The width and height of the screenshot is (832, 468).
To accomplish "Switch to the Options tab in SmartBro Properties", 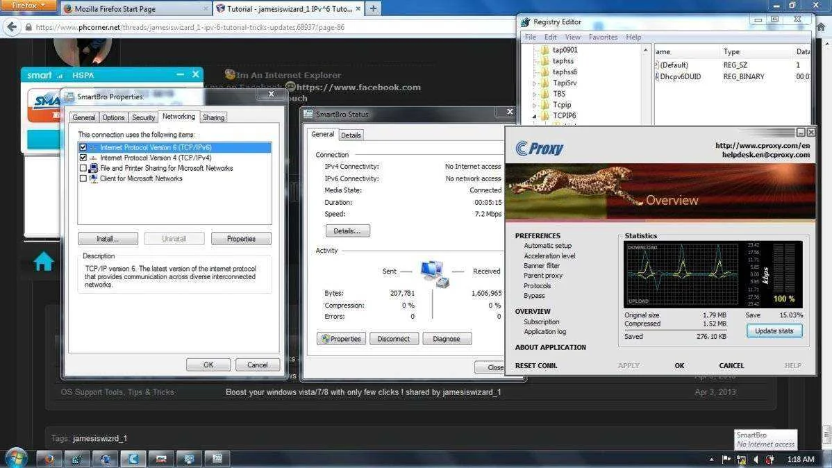I will pos(114,118).
